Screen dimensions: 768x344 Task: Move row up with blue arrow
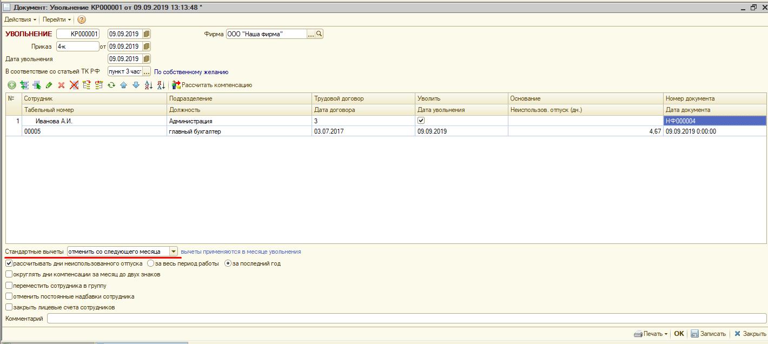coord(123,85)
